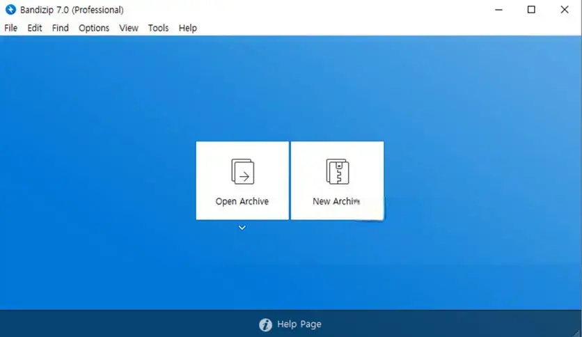
Task: Open the Tools menu
Action: tap(158, 28)
